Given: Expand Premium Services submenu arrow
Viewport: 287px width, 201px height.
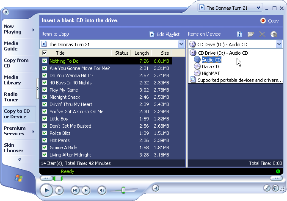Looking at the screenshot, I should [33, 131].
